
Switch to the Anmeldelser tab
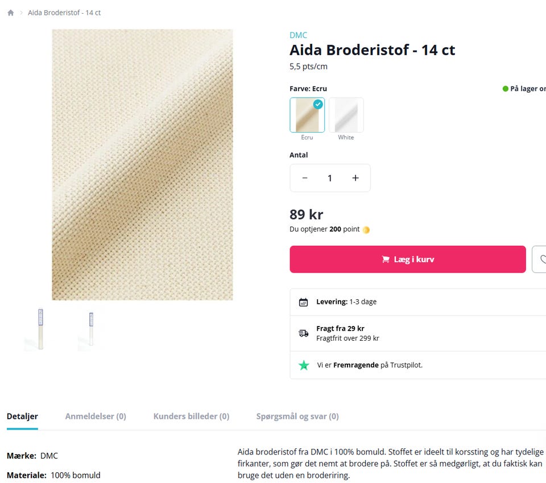(x=96, y=416)
